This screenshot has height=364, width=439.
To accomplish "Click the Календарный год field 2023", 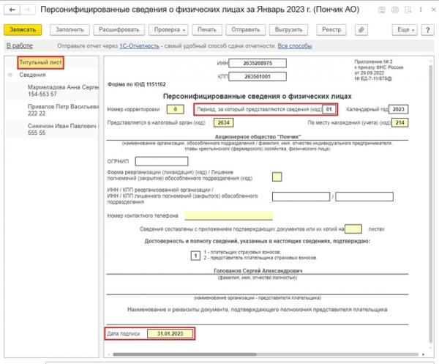I will pos(399,109).
